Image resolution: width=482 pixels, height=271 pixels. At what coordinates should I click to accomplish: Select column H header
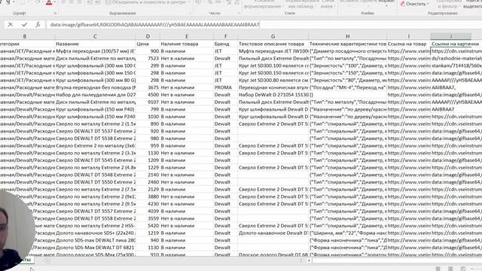pos(348,36)
